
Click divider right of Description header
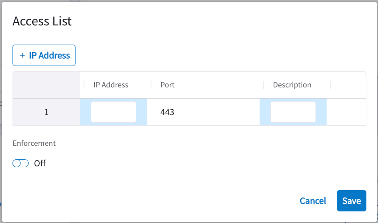click(x=331, y=85)
